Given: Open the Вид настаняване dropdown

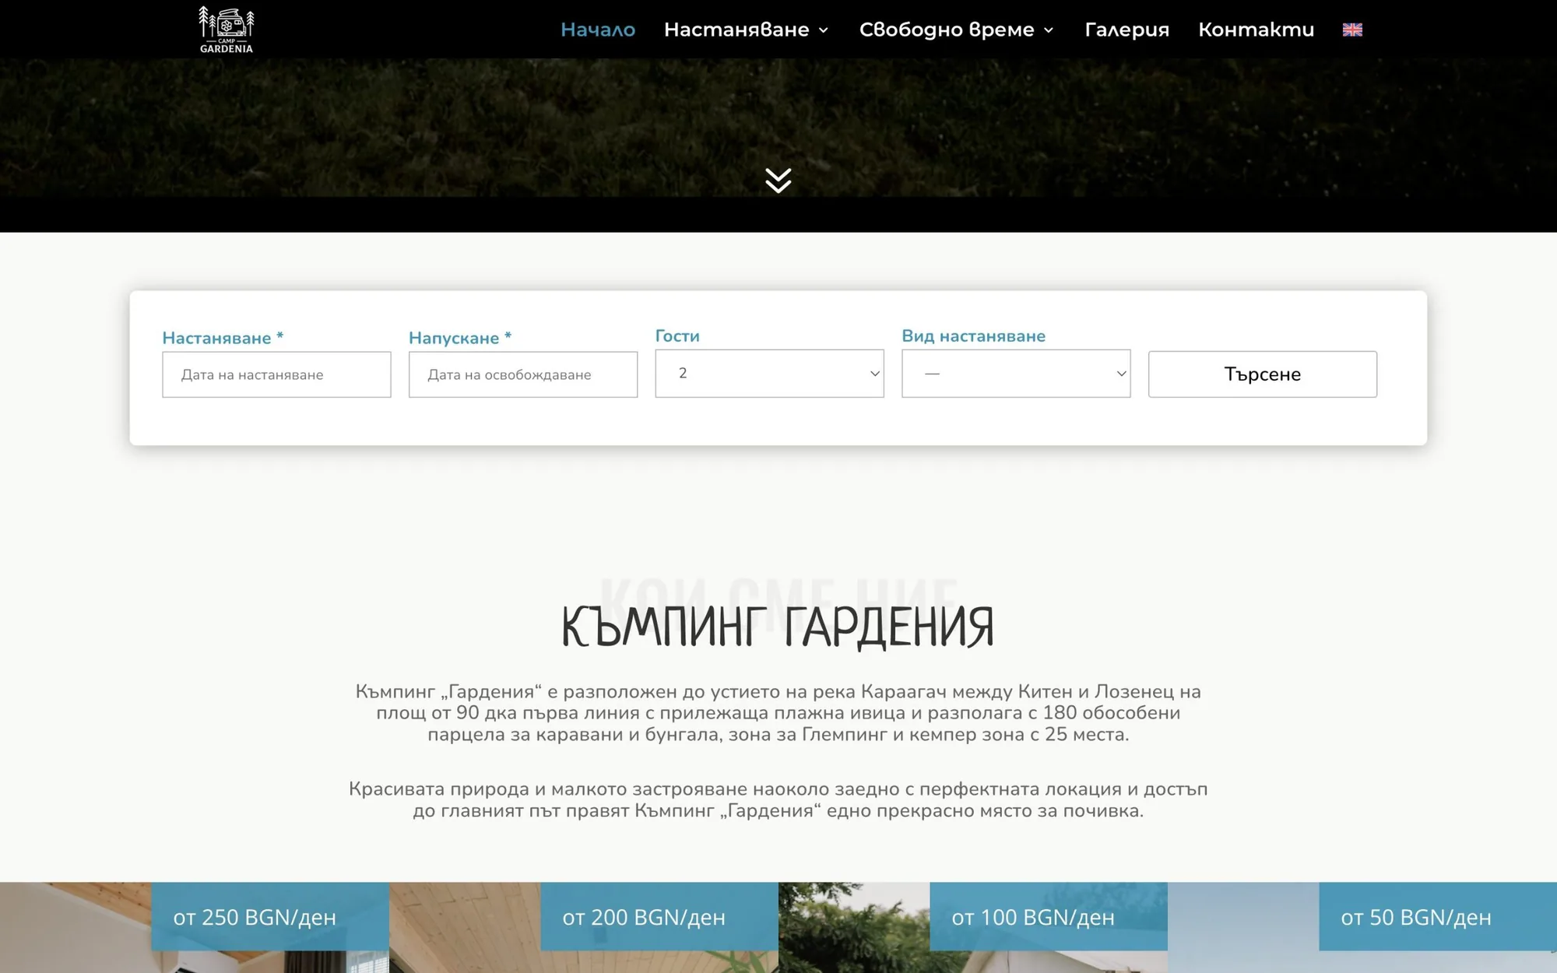Looking at the screenshot, I should [1016, 374].
